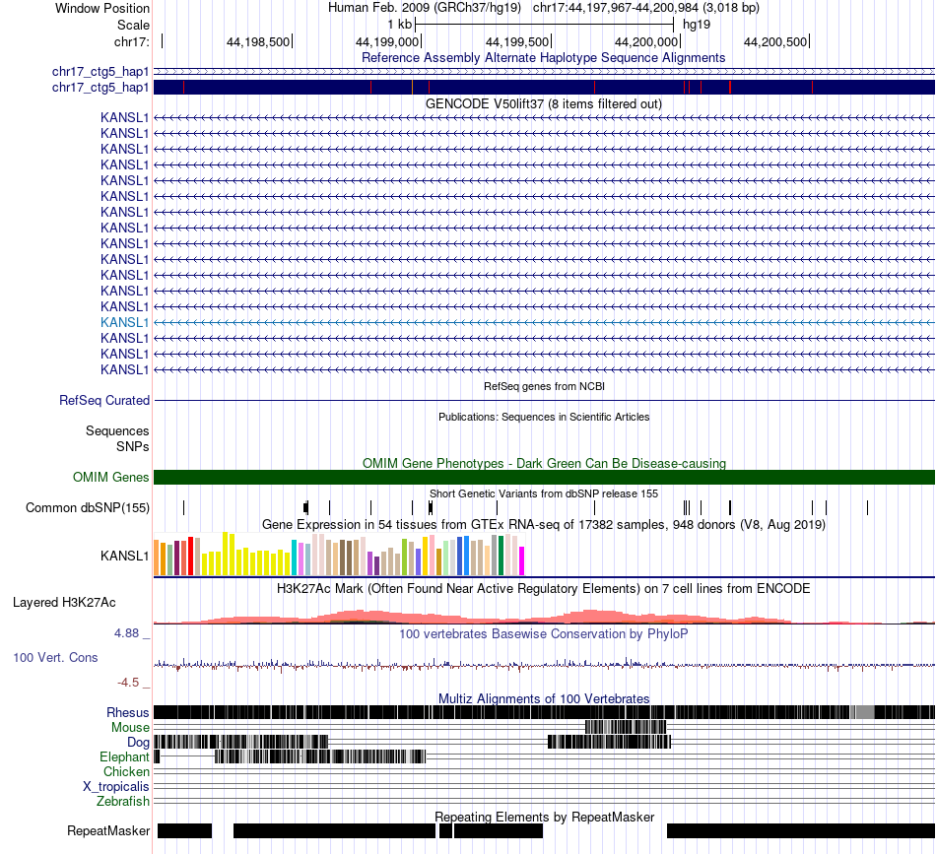Click the SNPs track label
The width and height of the screenshot is (936, 854).
(x=133, y=446)
